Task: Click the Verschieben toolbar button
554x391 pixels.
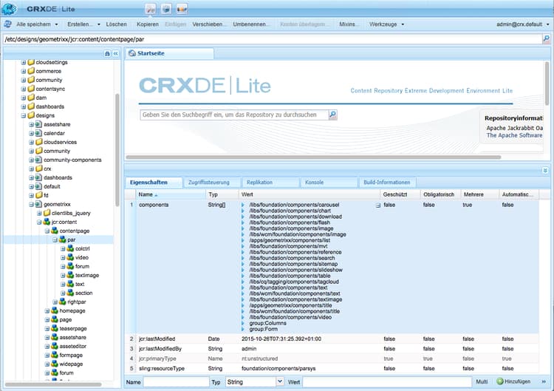Action: pos(208,24)
